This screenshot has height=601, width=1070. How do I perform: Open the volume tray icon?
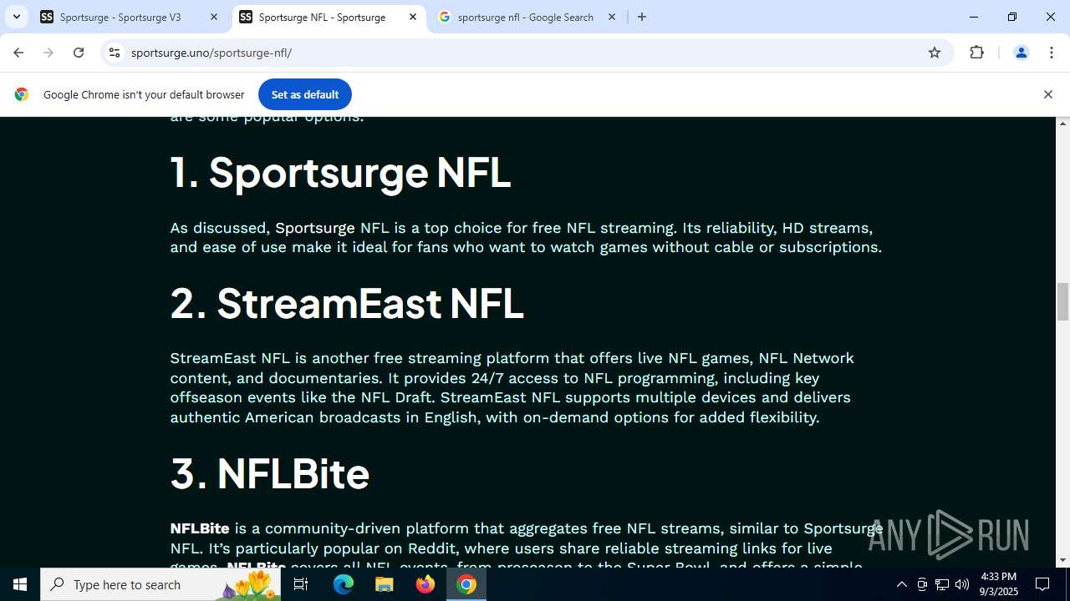coord(962,584)
